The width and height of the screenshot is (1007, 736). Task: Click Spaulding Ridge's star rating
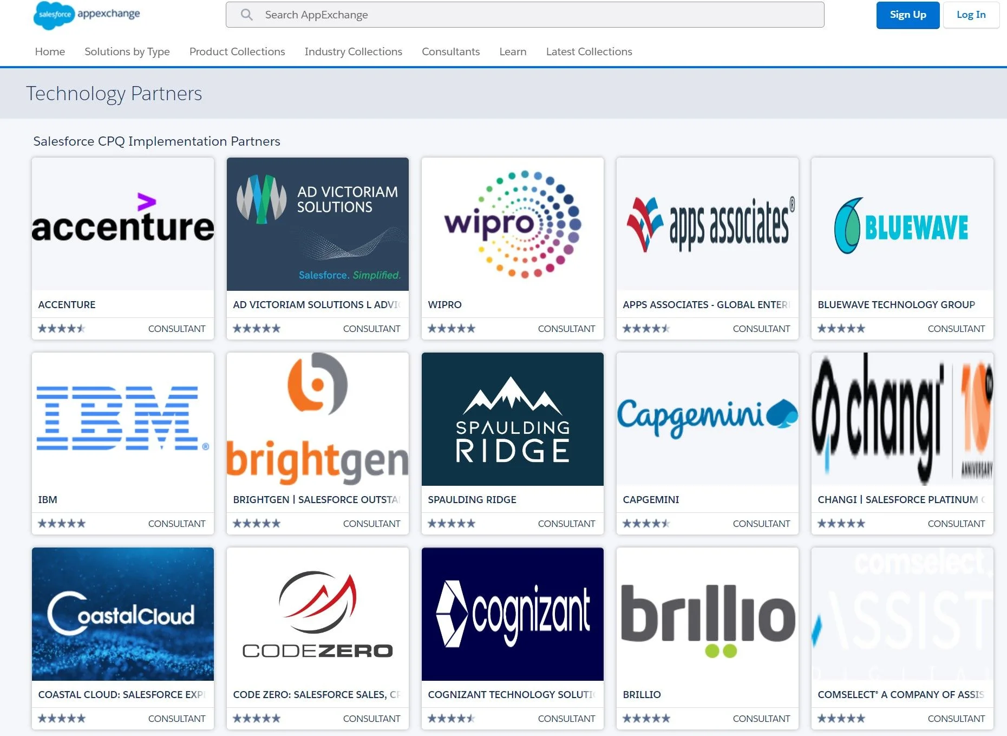452,523
